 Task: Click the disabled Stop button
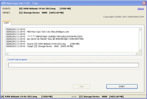pos(81,86)
